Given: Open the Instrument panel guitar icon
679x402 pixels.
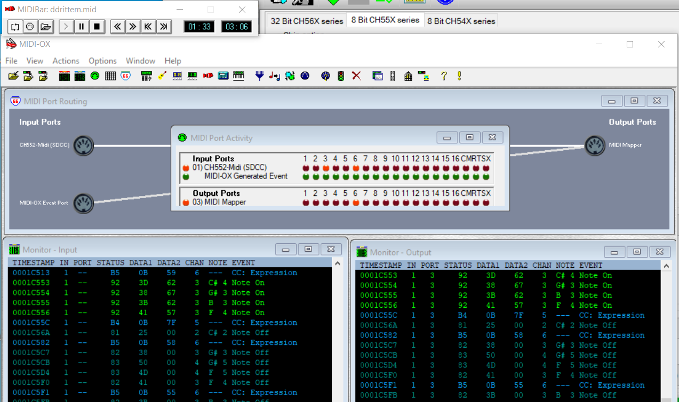Looking at the screenshot, I should click(x=162, y=76).
